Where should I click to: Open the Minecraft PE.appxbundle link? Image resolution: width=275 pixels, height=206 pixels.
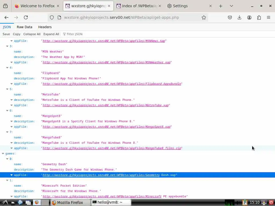click(102, 196)
